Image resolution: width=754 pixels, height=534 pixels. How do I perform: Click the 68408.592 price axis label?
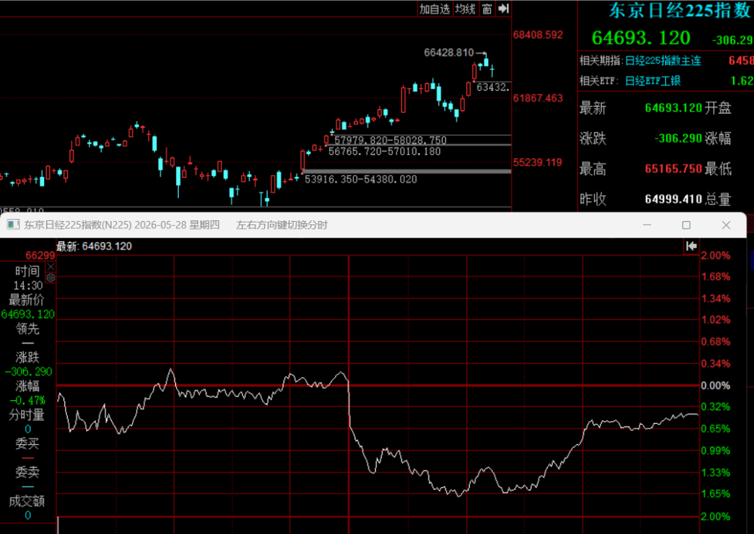538,35
